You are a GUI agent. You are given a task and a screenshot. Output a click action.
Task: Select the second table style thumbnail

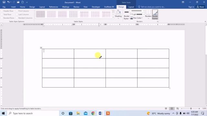[51, 14]
